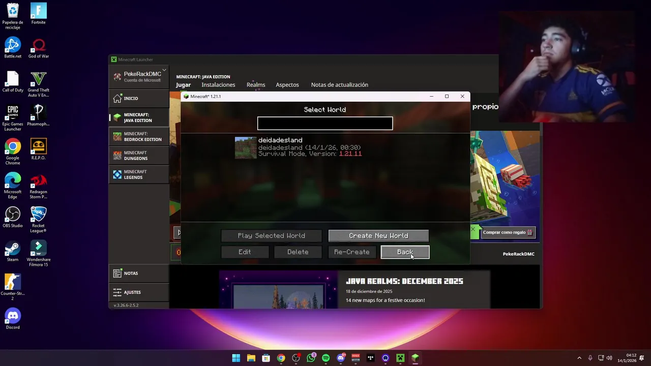The height and width of the screenshot is (366, 651).
Task: Switch to the Notas de actualización tab
Action: [339, 85]
